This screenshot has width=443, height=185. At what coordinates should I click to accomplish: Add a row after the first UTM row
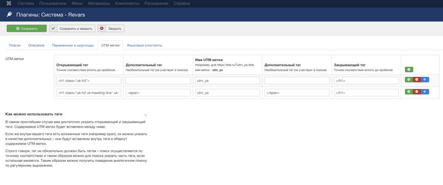point(409,80)
